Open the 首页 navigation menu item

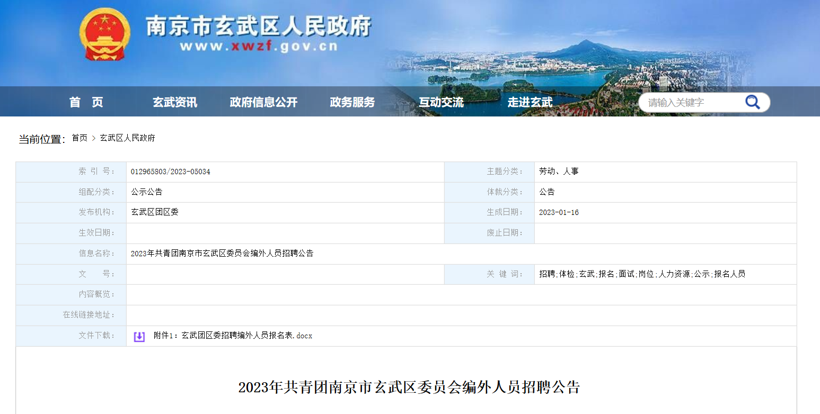pyautogui.click(x=86, y=102)
